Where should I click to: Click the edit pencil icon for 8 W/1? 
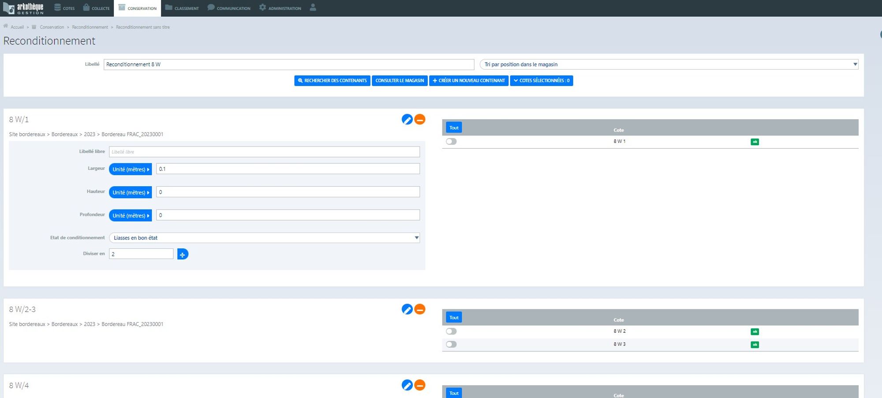tap(407, 120)
